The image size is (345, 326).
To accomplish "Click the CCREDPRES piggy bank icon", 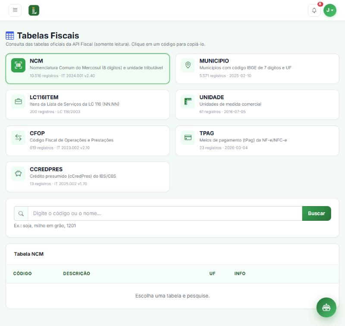I will pyautogui.click(x=18, y=173).
